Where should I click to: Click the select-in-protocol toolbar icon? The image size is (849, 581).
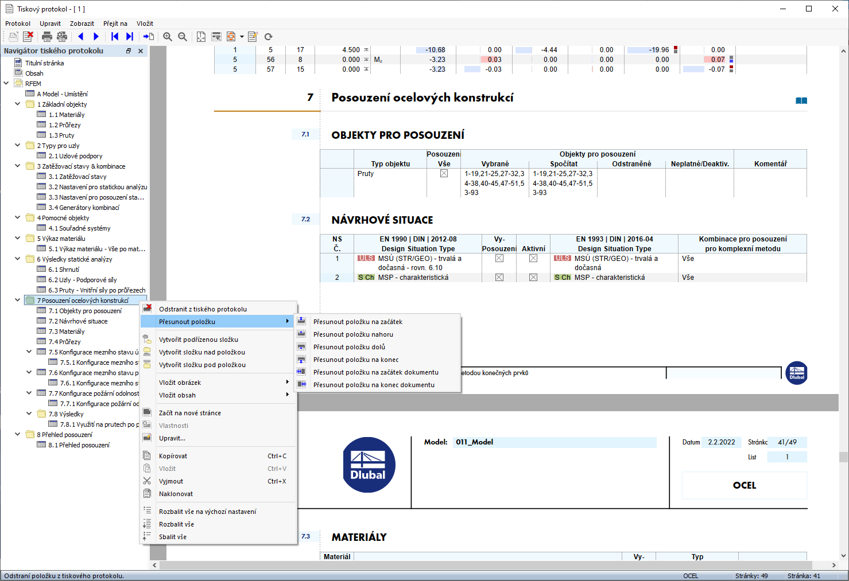(216, 37)
